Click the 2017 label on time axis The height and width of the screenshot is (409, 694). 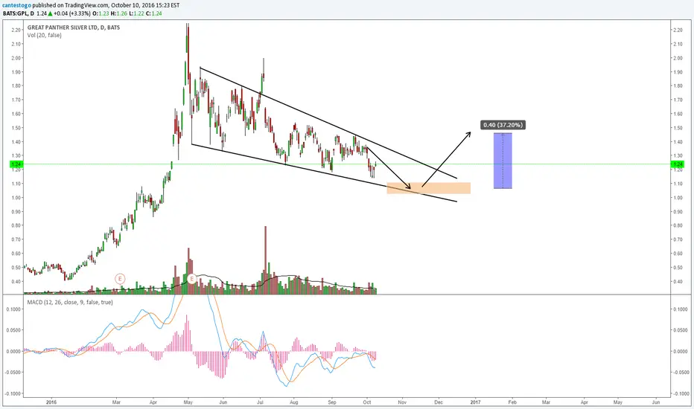click(x=475, y=402)
